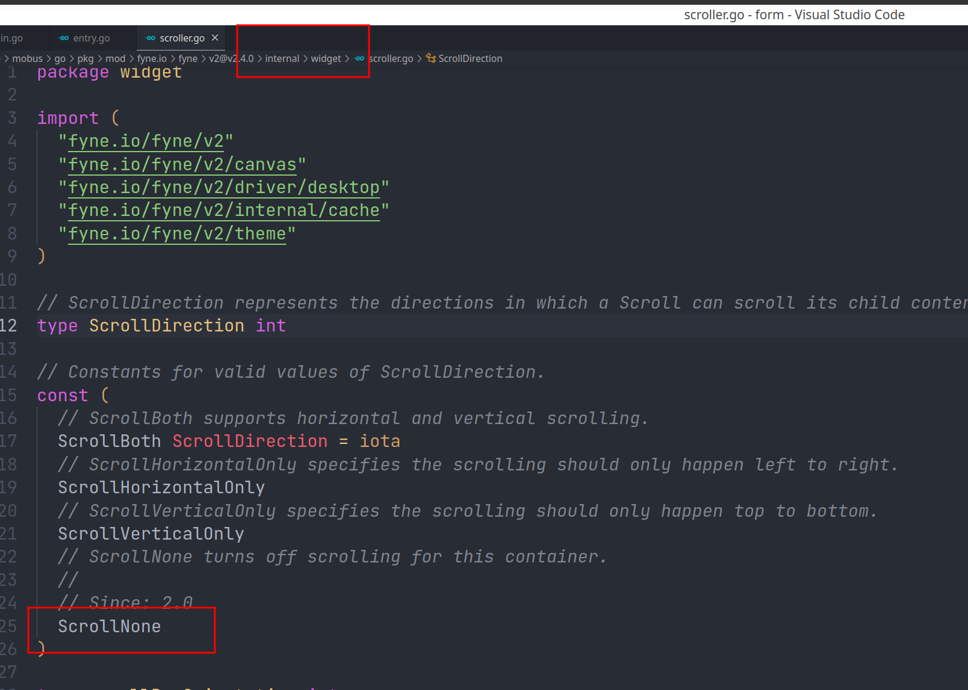
Task: Open the scroller.go breadcrumb segment
Action: tap(391, 58)
